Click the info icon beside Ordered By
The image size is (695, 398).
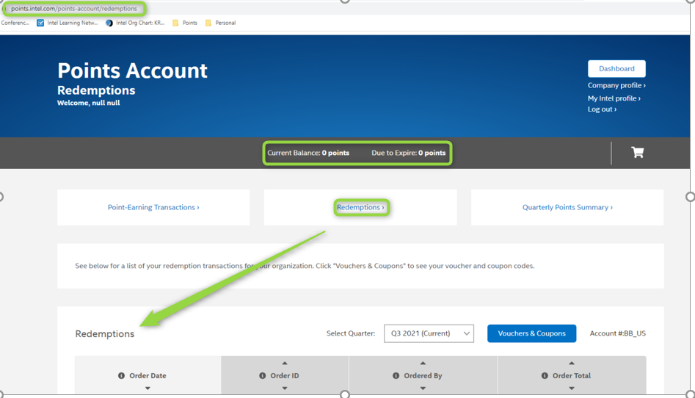tap(396, 375)
